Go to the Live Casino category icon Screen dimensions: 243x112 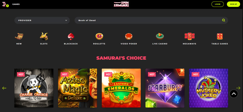[x=160, y=36]
